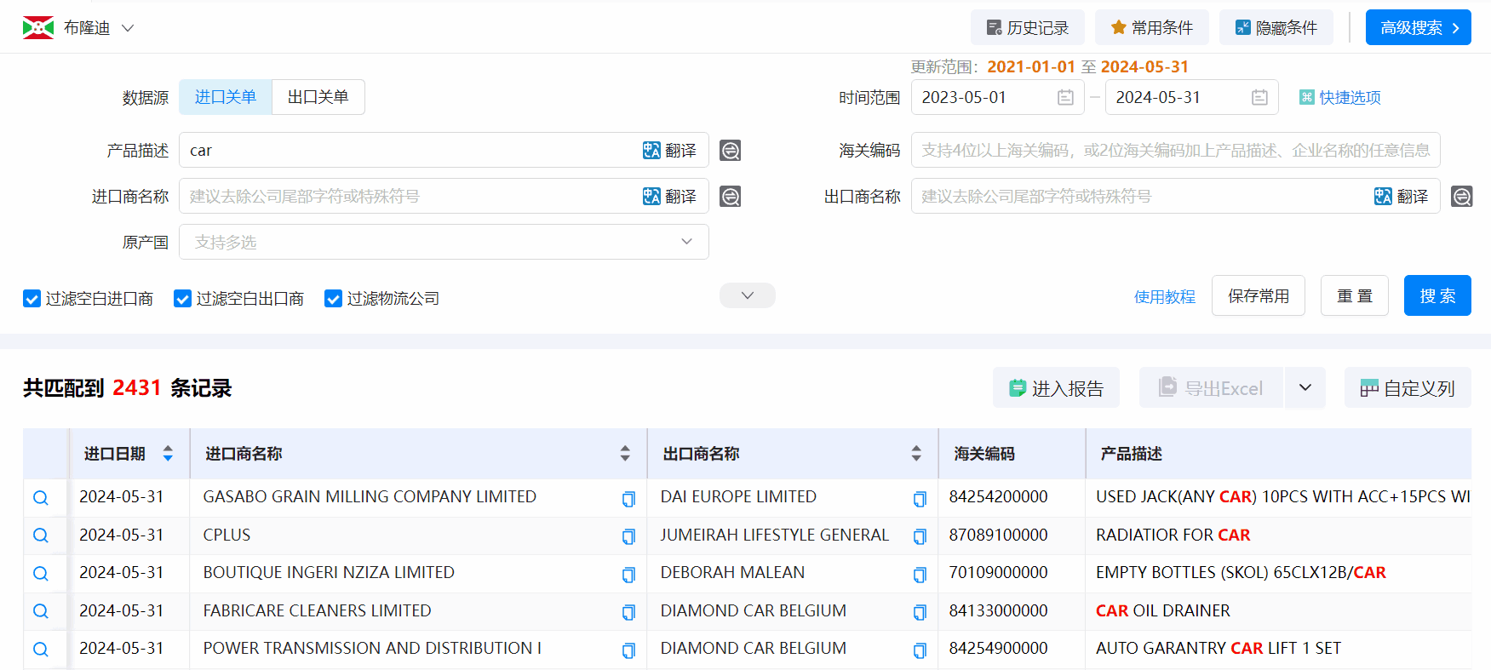Screen dimensions: 1491x670
Task: Click calendar icon in start date field
Action: tap(1065, 98)
